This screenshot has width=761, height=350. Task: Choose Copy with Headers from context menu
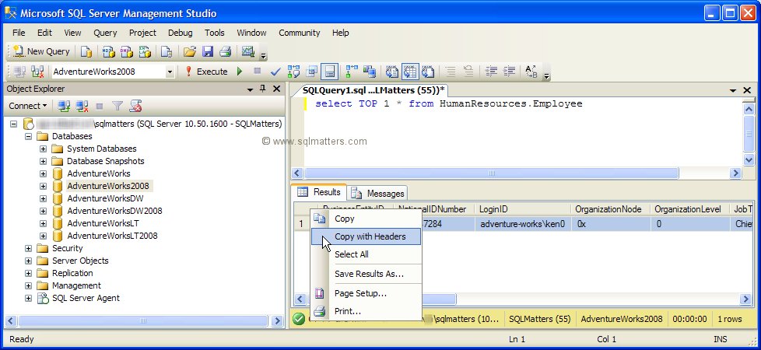tap(370, 236)
